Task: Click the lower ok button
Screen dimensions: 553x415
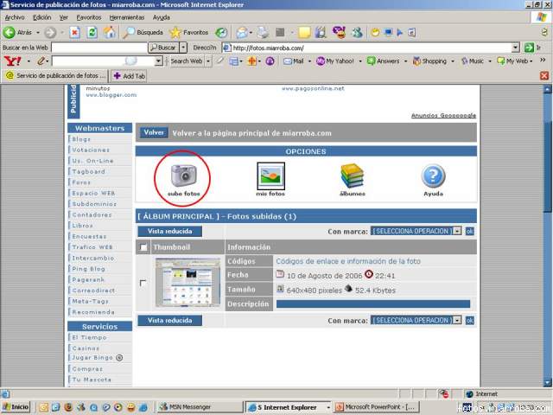Action: (469, 321)
